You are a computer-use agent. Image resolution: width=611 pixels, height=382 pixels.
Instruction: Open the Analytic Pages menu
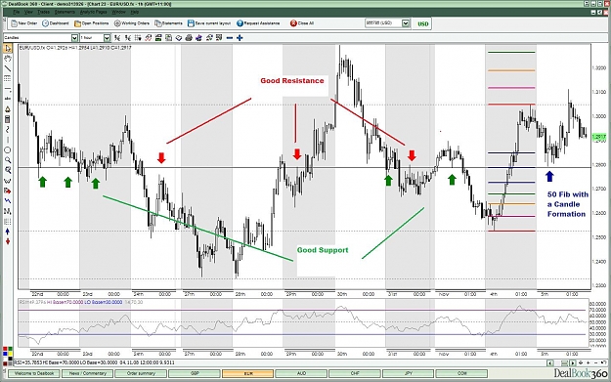93,12
